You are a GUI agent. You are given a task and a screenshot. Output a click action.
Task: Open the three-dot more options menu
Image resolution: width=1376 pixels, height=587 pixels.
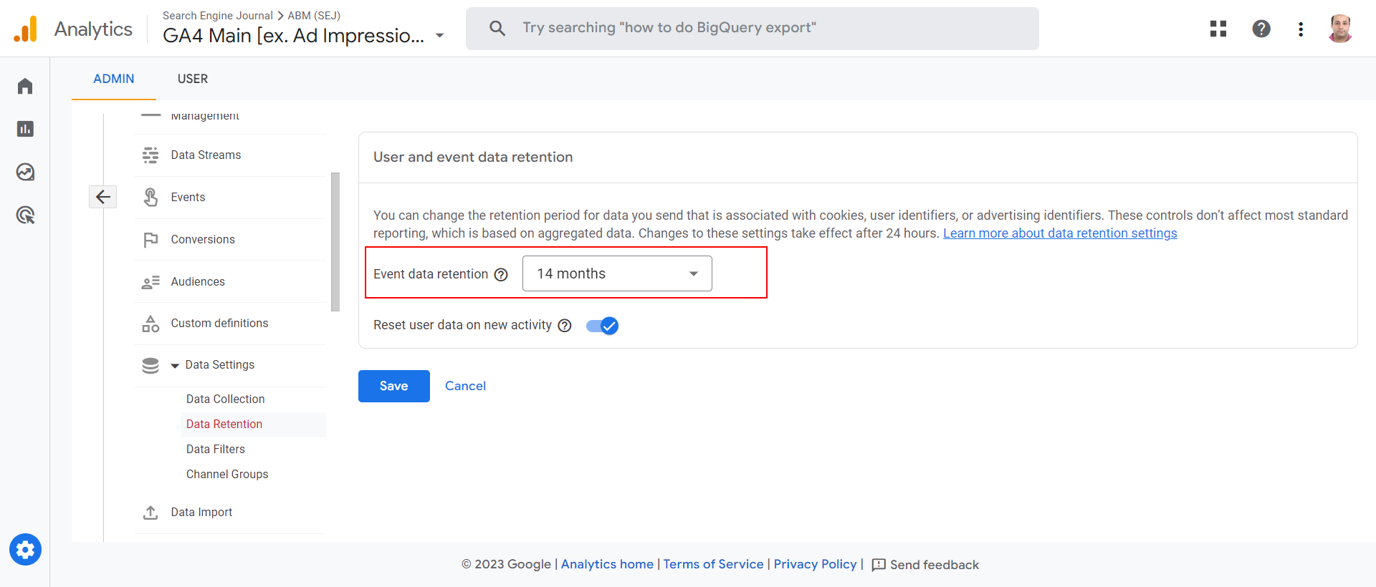point(1300,29)
